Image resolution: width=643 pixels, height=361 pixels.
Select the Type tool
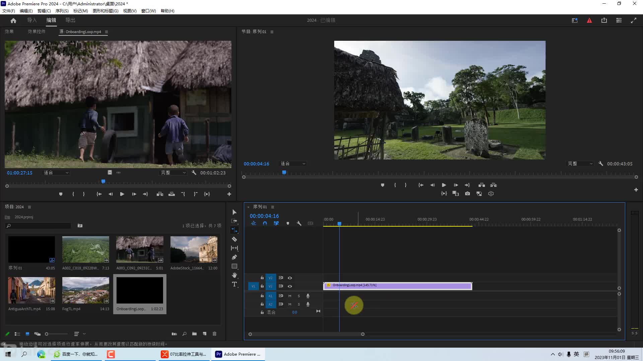pyautogui.click(x=234, y=284)
